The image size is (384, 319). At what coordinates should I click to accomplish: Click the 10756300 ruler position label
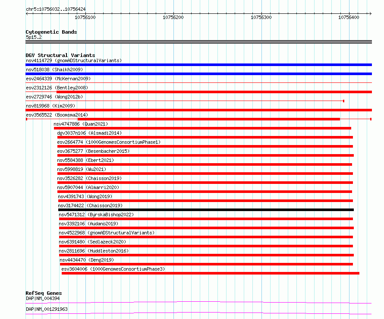point(261,17)
